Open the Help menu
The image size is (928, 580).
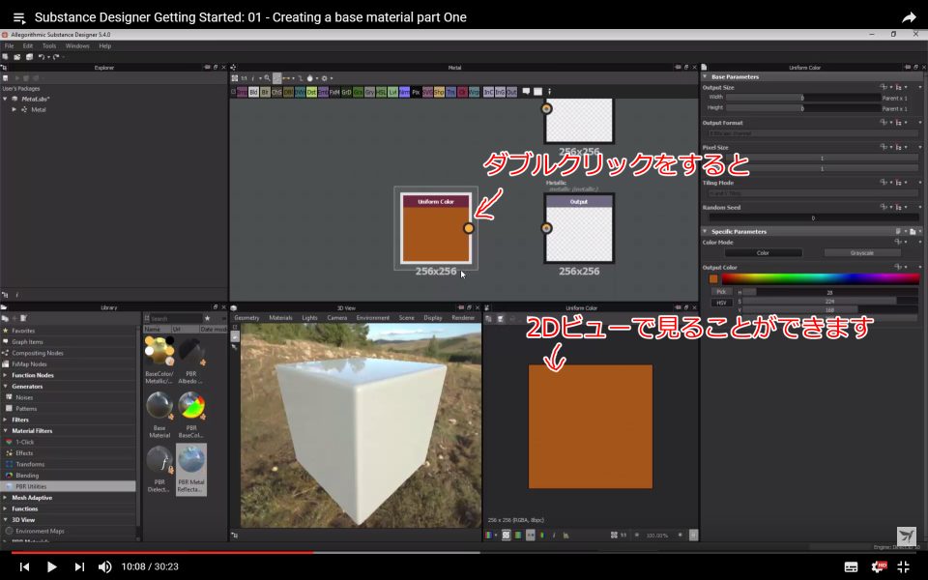click(104, 45)
